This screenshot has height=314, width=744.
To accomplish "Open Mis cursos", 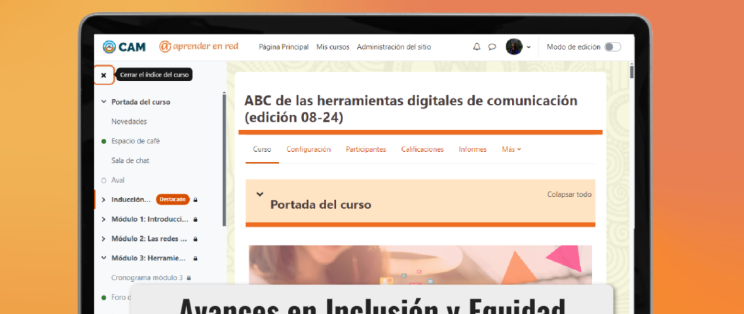I will [333, 47].
